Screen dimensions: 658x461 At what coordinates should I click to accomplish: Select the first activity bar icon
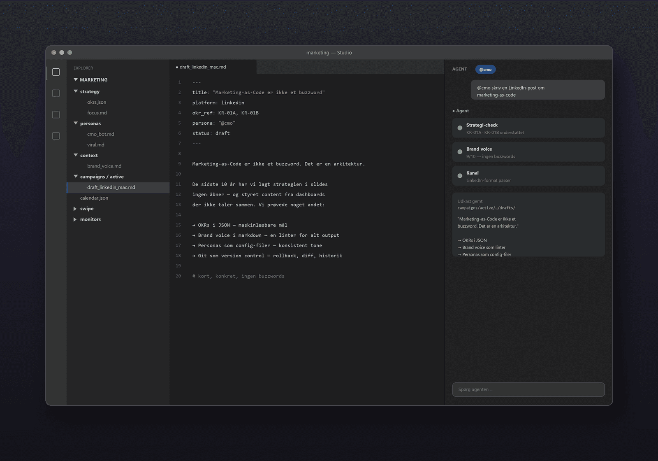tap(56, 72)
